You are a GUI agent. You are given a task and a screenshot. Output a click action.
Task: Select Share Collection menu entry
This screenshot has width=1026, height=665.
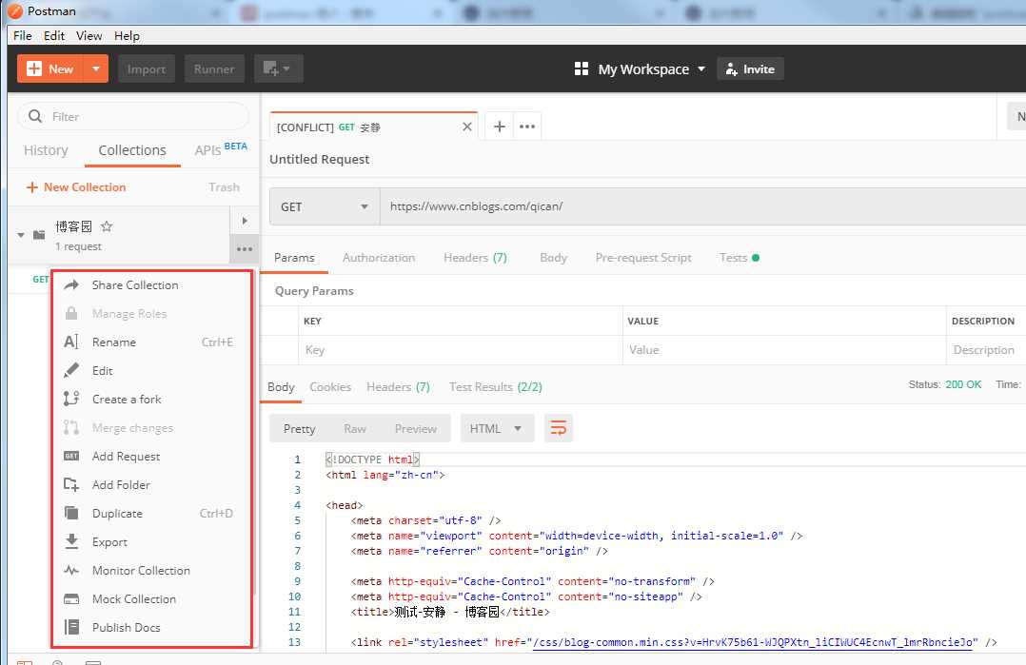click(152, 284)
